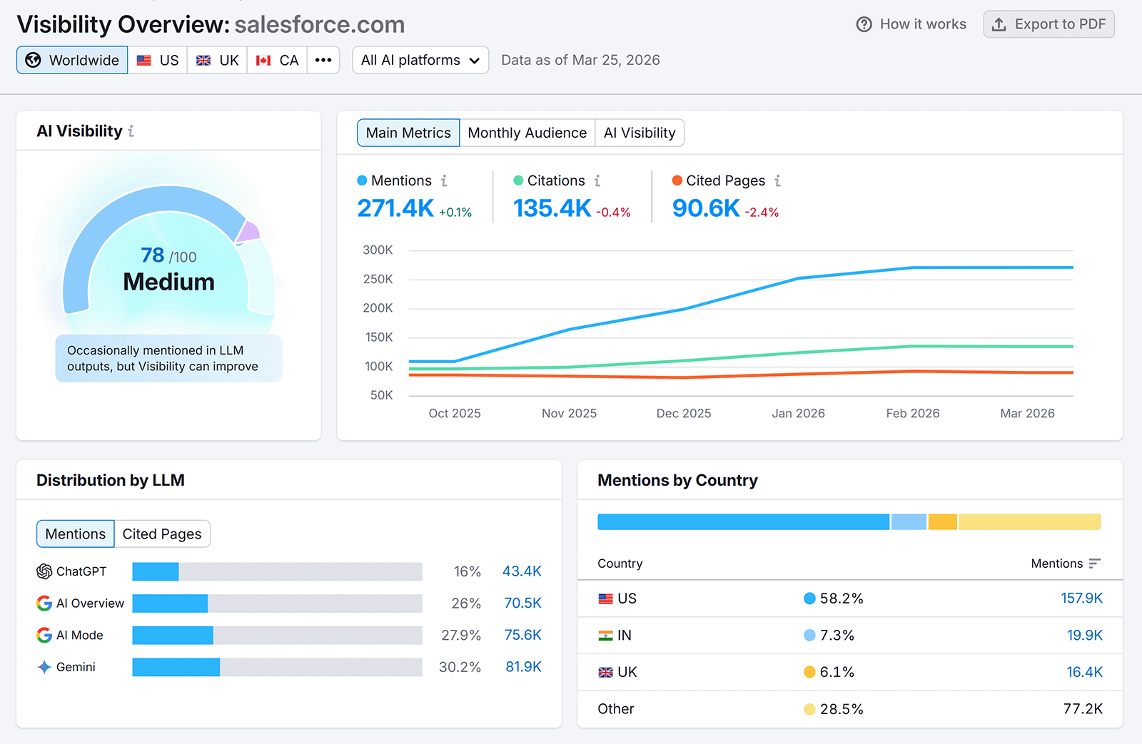Image resolution: width=1142 pixels, height=744 pixels.
Task: Switch to the Monthly Audience tab
Action: [527, 133]
